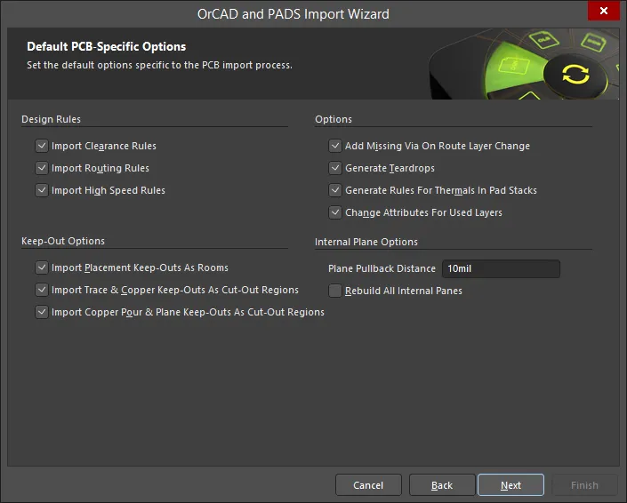Close the Import Wizard dialog
627x503 pixels.
[603, 11]
